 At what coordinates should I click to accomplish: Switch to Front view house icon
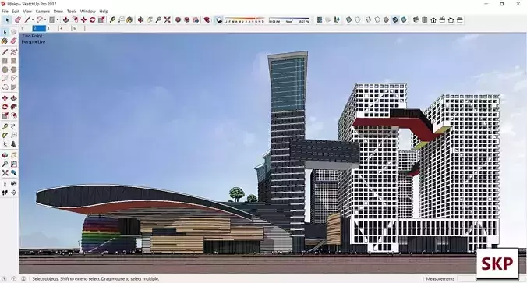point(433,19)
